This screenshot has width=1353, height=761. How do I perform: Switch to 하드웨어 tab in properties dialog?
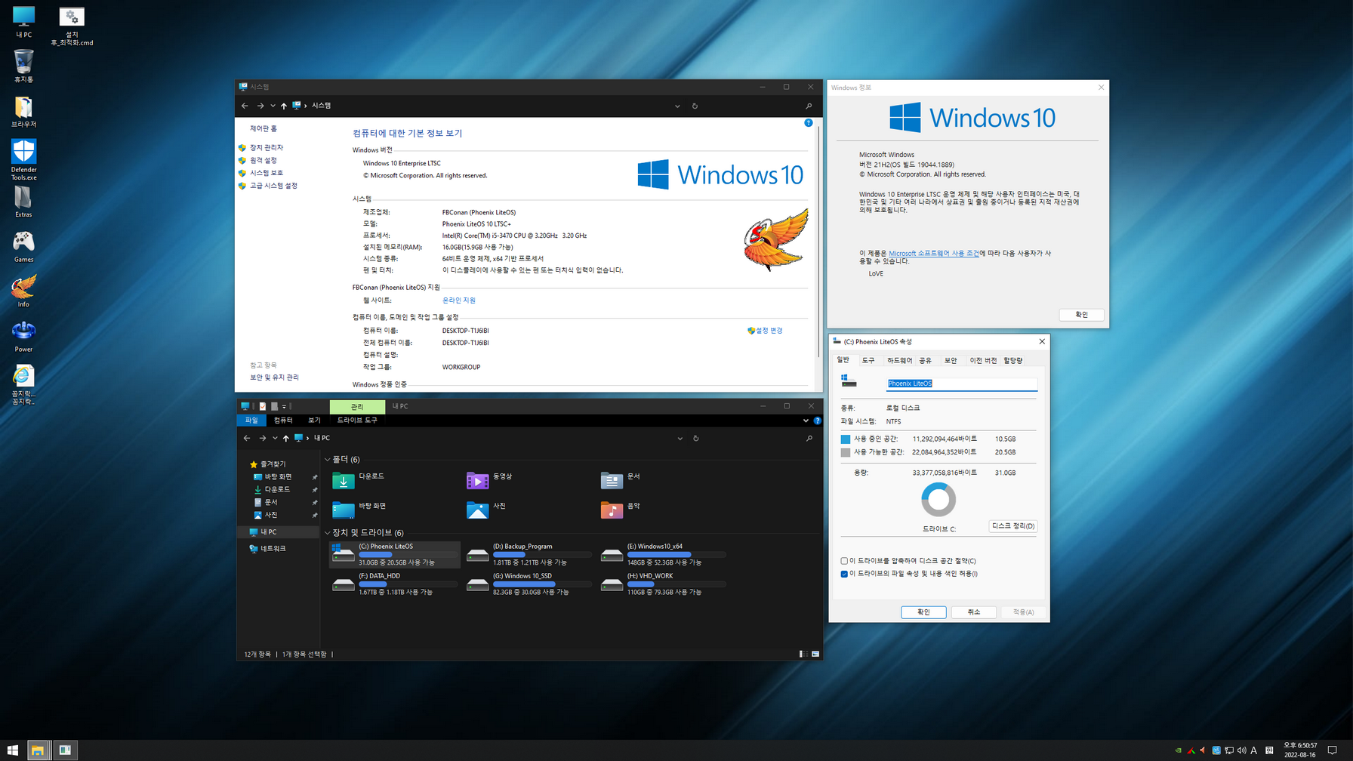click(x=899, y=360)
